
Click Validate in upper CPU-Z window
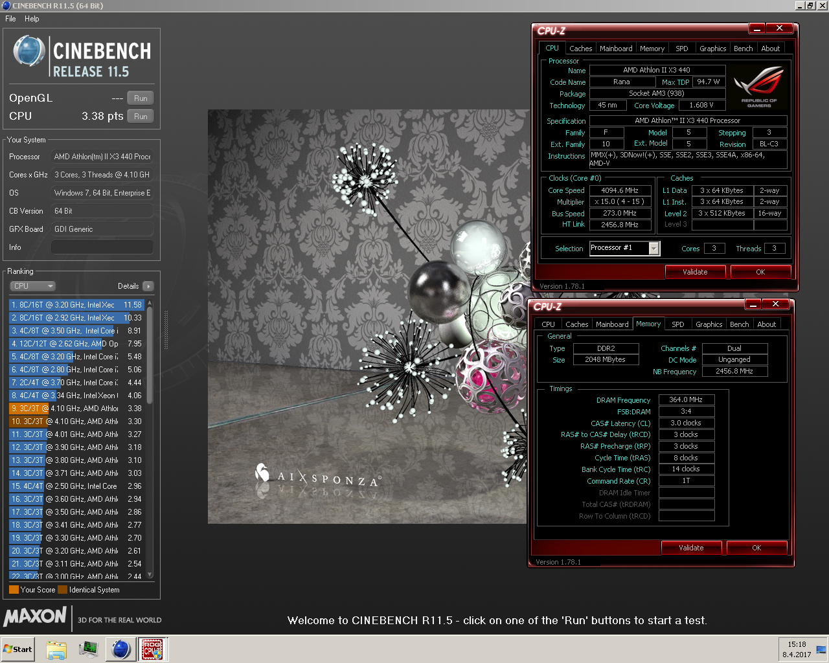pyautogui.click(x=695, y=272)
